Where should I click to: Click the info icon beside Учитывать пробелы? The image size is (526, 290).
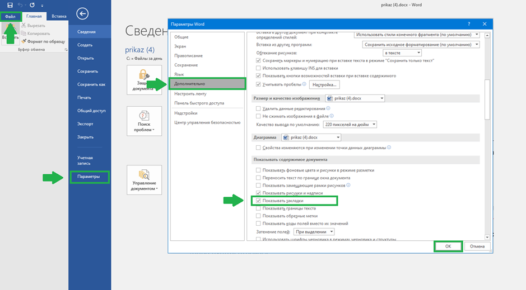point(304,84)
